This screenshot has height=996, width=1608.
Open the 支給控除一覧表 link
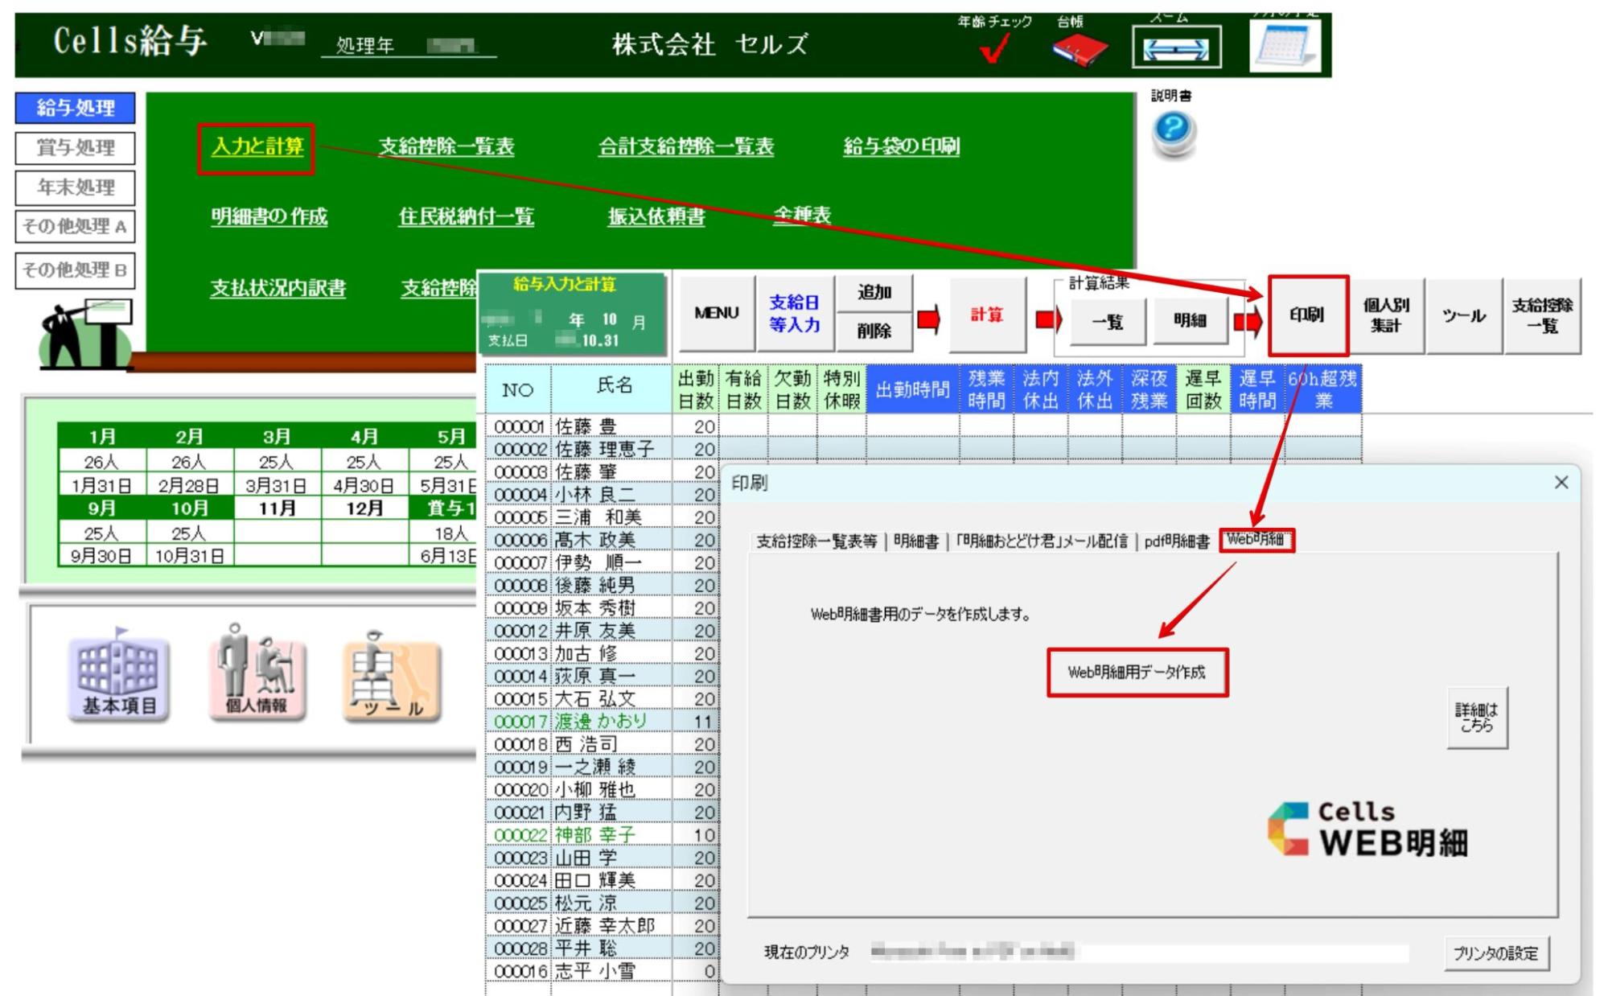pos(446,147)
